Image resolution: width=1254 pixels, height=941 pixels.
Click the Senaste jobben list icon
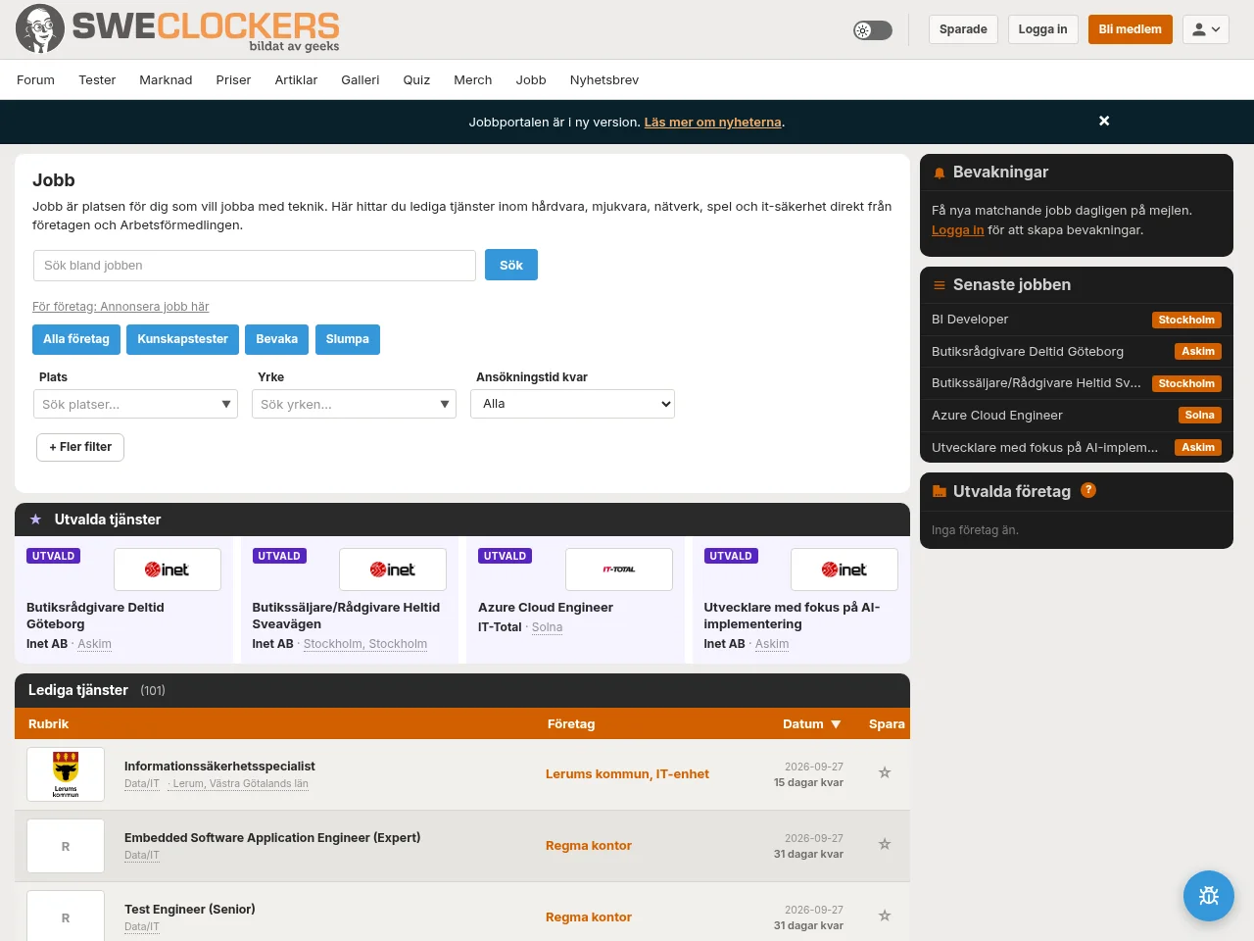pyautogui.click(x=940, y=285)
